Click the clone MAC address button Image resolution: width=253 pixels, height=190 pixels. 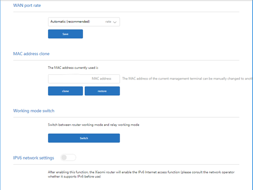coord(65,91)
